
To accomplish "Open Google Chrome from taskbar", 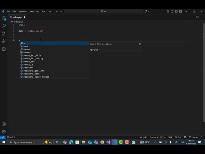I will [102, 142].
